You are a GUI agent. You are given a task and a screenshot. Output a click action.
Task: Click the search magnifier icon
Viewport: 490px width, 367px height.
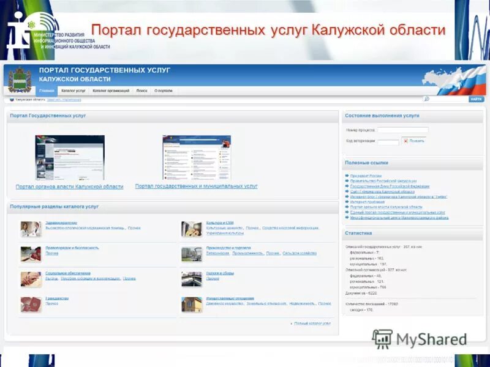tap(425, 98)
